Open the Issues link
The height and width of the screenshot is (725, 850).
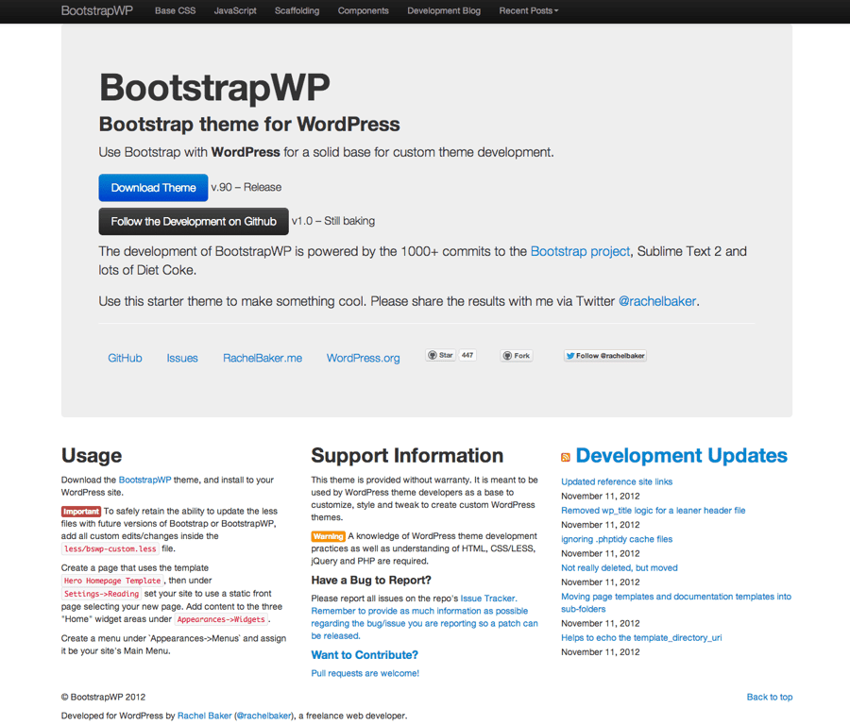[182, 358]
